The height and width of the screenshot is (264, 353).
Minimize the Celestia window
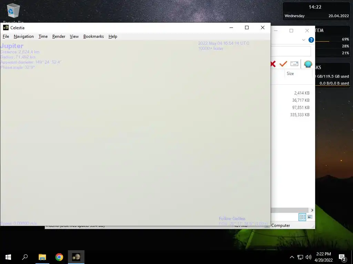231,27
